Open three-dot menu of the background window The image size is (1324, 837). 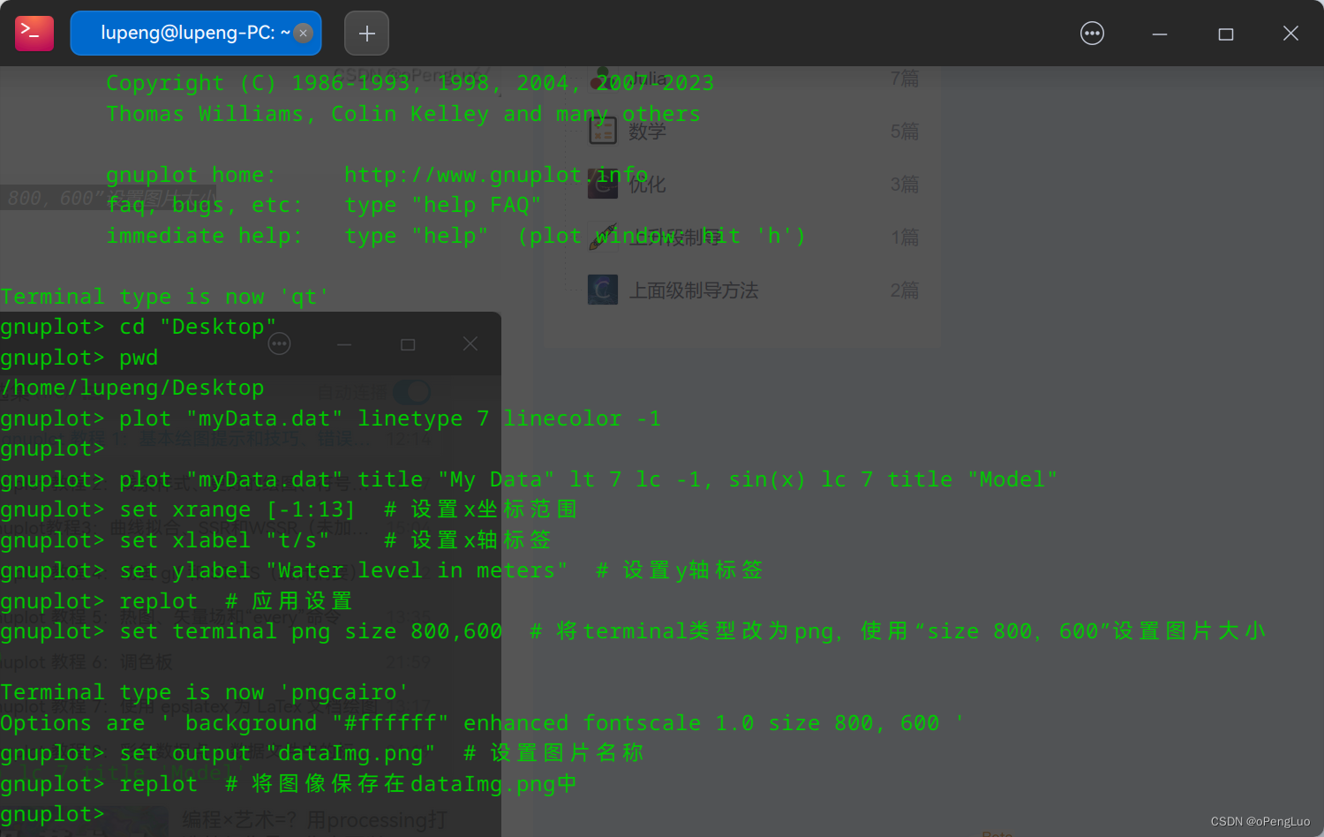click(x=280, y=343)
